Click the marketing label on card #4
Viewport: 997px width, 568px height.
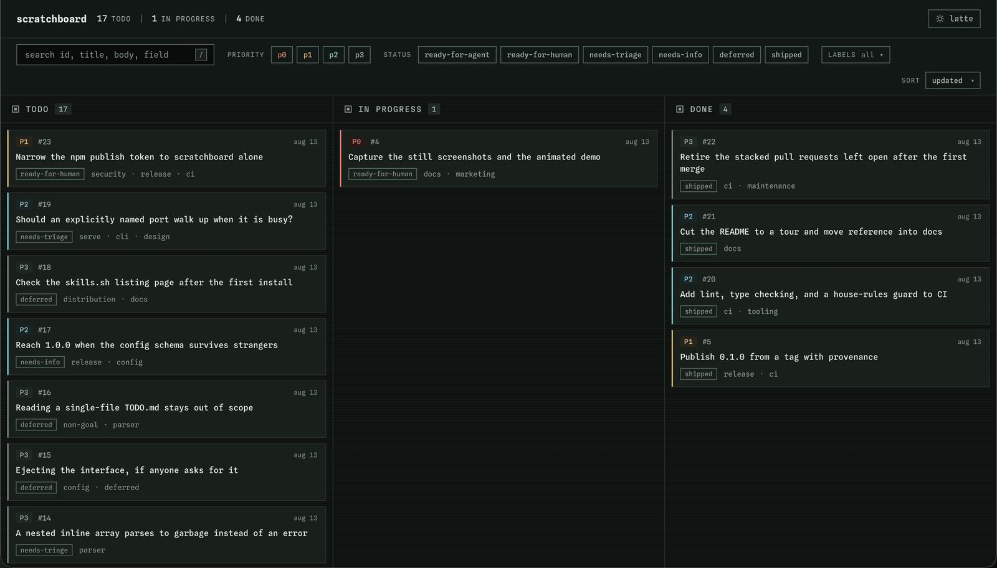(x=475, y=174)
